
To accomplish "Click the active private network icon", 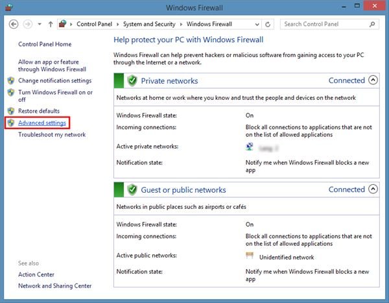I will click(250, 147).
